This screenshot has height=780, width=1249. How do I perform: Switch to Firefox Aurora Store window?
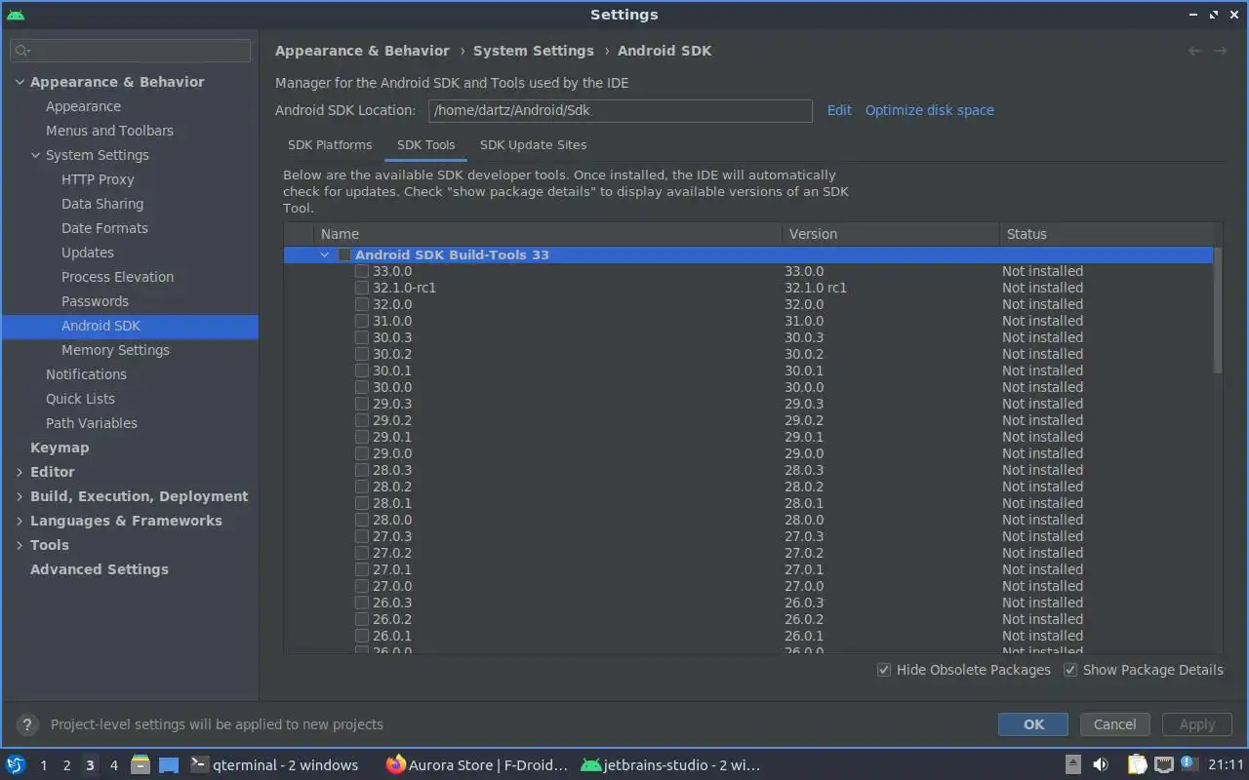[x=476, y=764]
